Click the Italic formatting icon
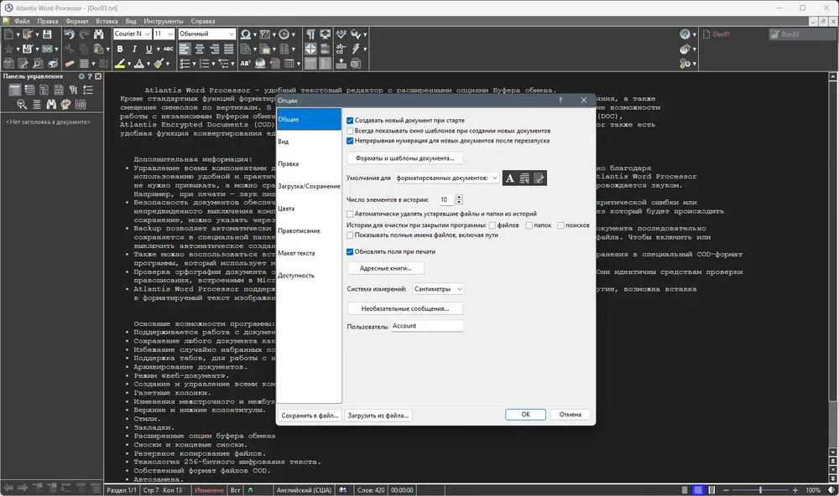The width and height of the screenshot is (839, 496). coord(134,49)
